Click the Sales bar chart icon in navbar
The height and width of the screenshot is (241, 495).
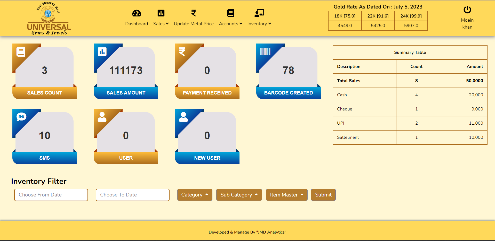161,13
